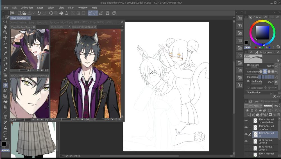Image resolution: width=281 pixels, height=159 pixels.
Task: Select the Text tool
Action: (5, 128)
